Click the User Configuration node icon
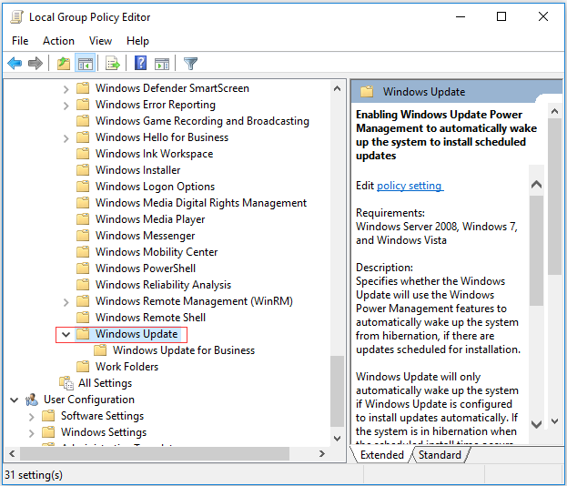Screen dimensions: 567x486 tap(32, 400)
